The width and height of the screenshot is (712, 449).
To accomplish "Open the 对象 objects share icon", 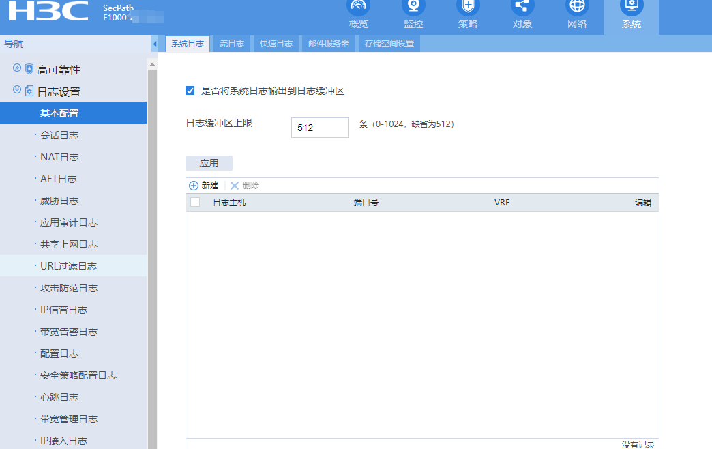I will click(522, 6).
